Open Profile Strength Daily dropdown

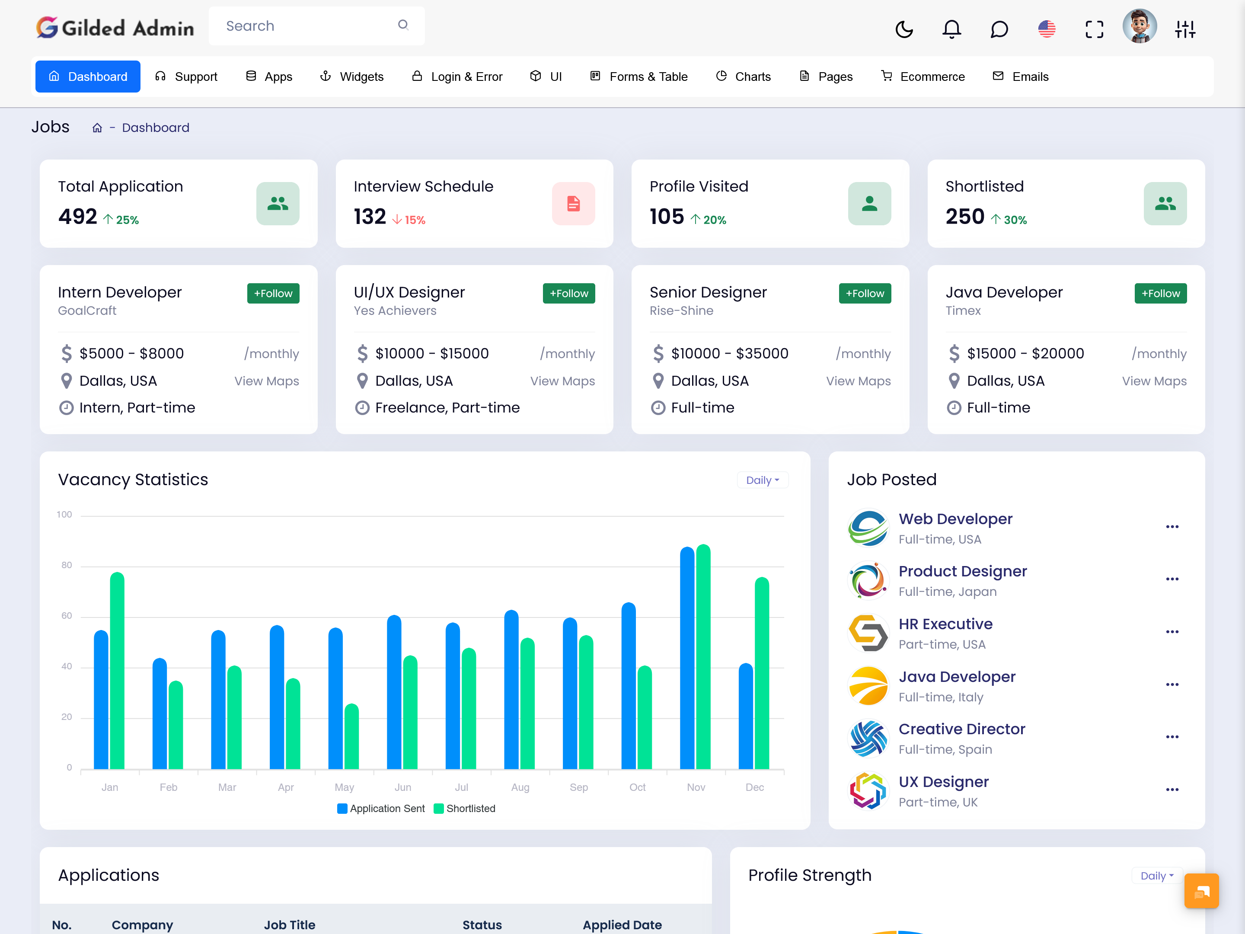click(1157, 876)
